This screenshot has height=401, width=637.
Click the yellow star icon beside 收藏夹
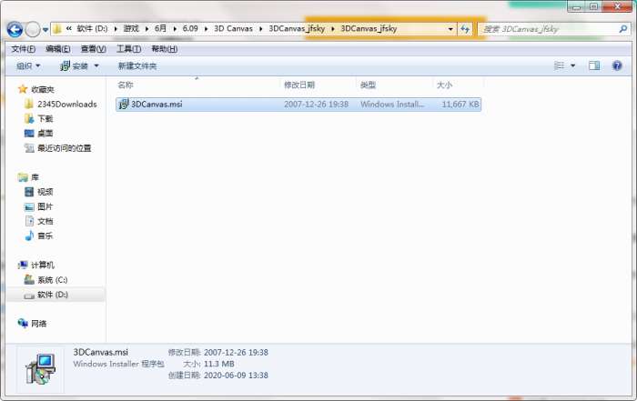[x=23, y=89]
